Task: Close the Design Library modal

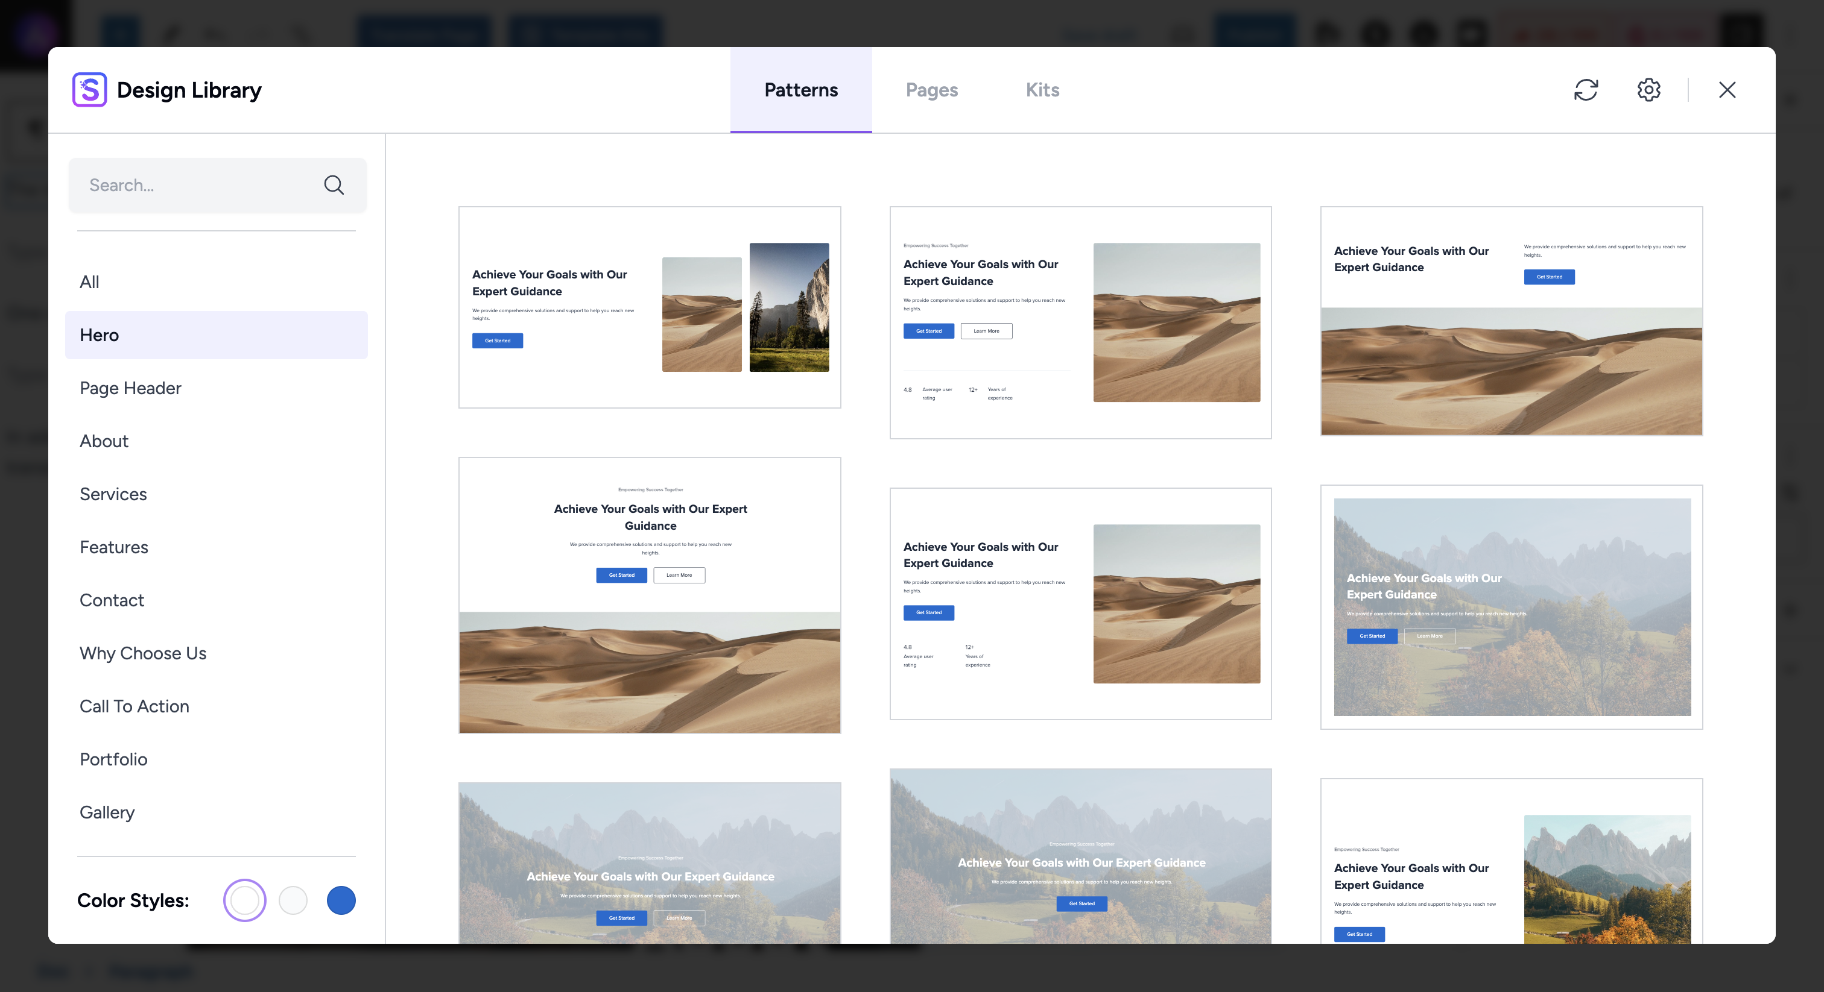Action: [x=1726, y=88]
